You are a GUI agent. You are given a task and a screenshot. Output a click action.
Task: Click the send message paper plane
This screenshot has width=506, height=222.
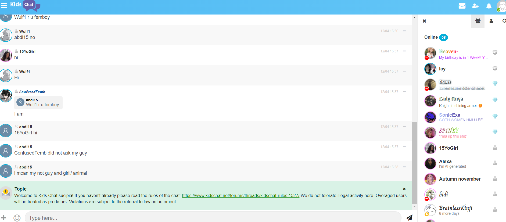[409, 217]
